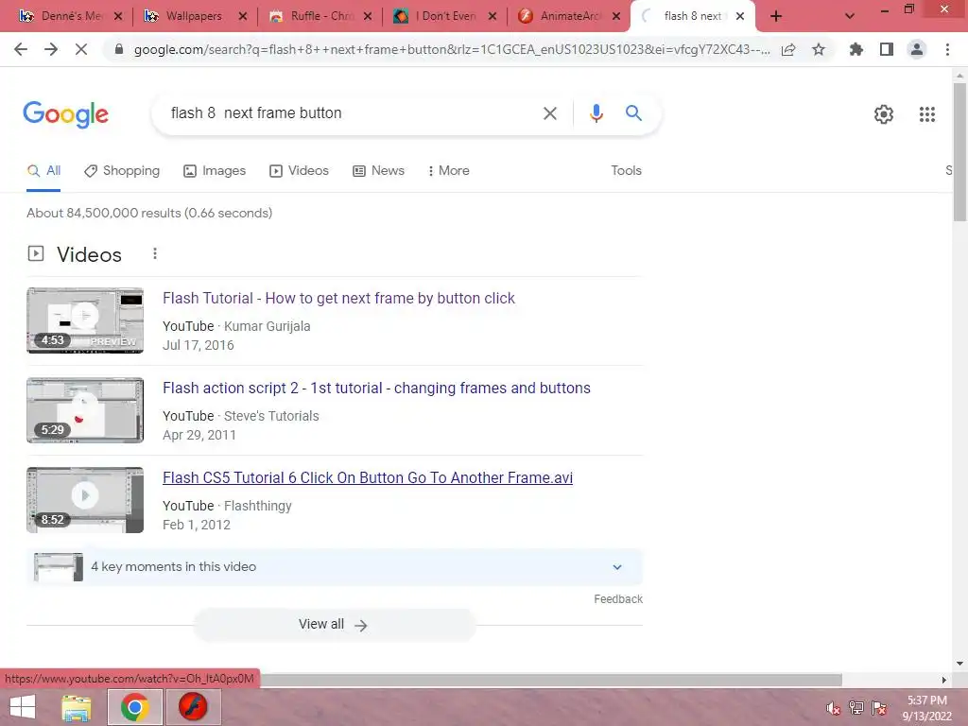Viewport: 968px width, 726px height.
Task: Click the horizontal scrollbar thumb
Action: point(551,680)
